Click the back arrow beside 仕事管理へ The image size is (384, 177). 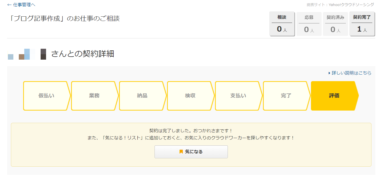coord(9,5)
